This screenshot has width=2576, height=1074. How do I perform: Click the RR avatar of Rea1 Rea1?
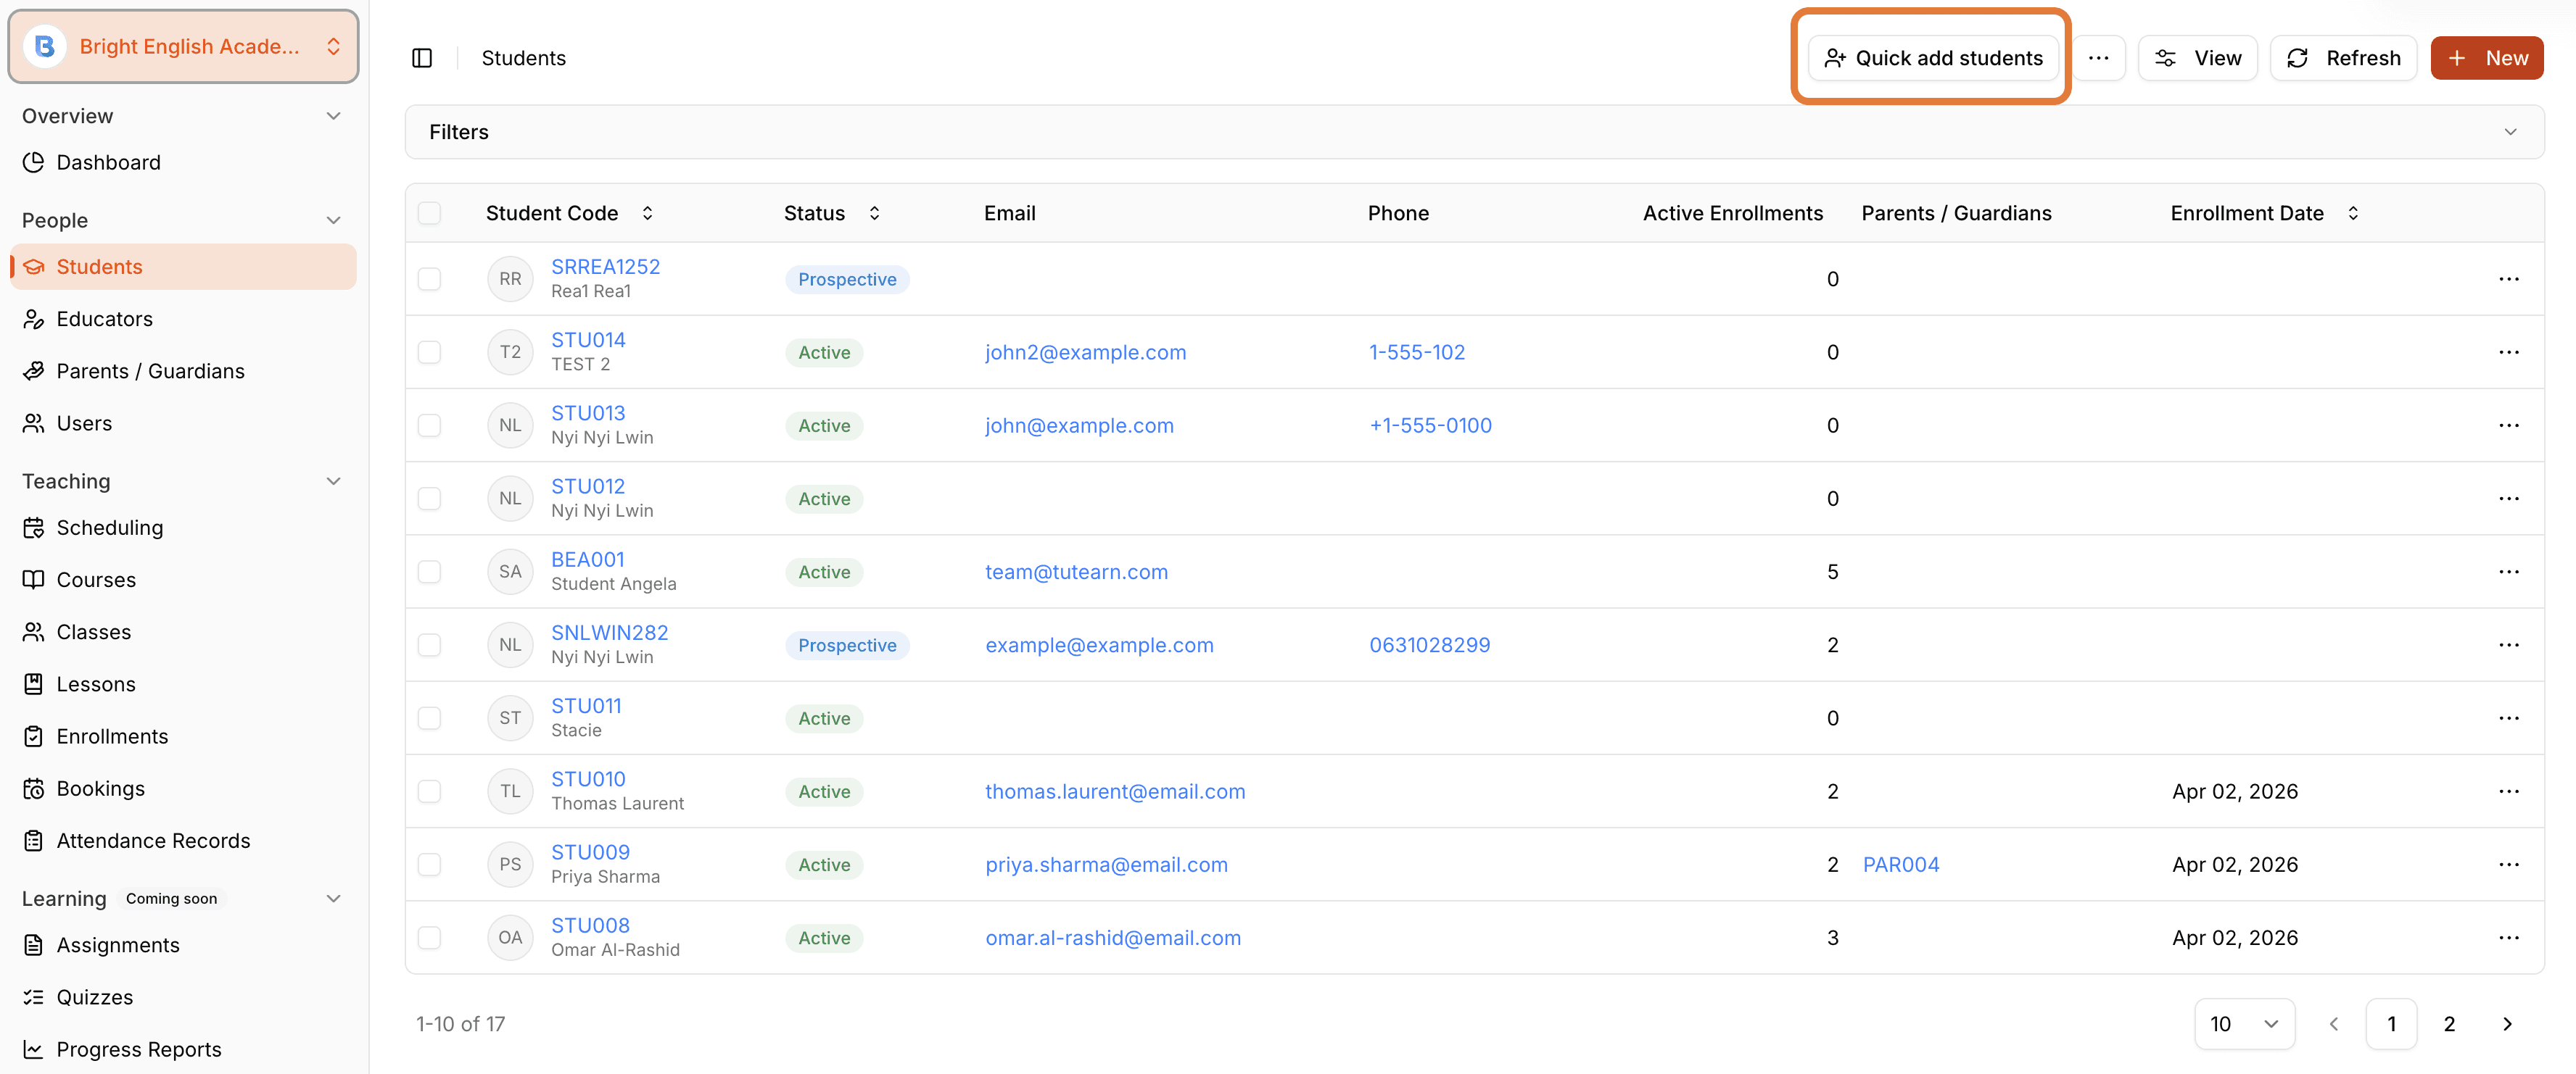coord(510,279)
